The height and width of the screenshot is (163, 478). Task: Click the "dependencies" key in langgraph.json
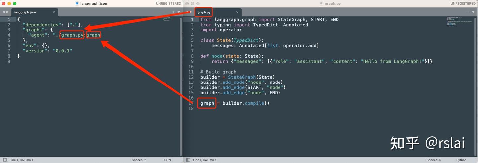(41, 25)
